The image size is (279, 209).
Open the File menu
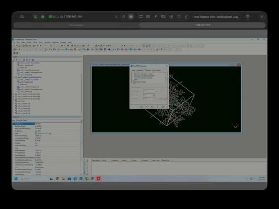14,42
